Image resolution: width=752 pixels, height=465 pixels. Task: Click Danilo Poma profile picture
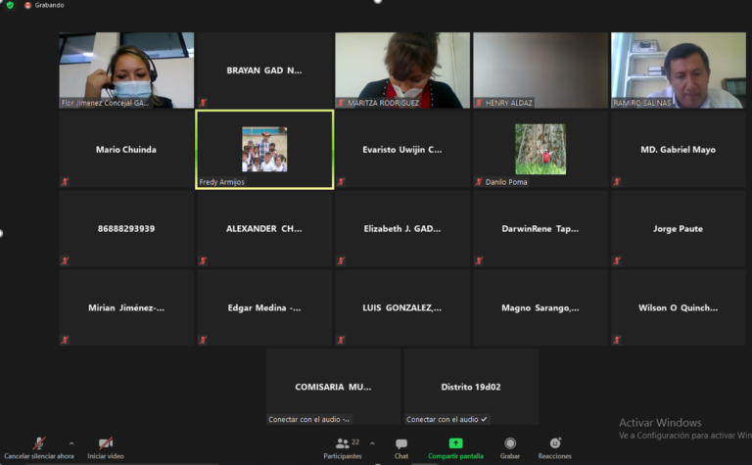(540, 149)
